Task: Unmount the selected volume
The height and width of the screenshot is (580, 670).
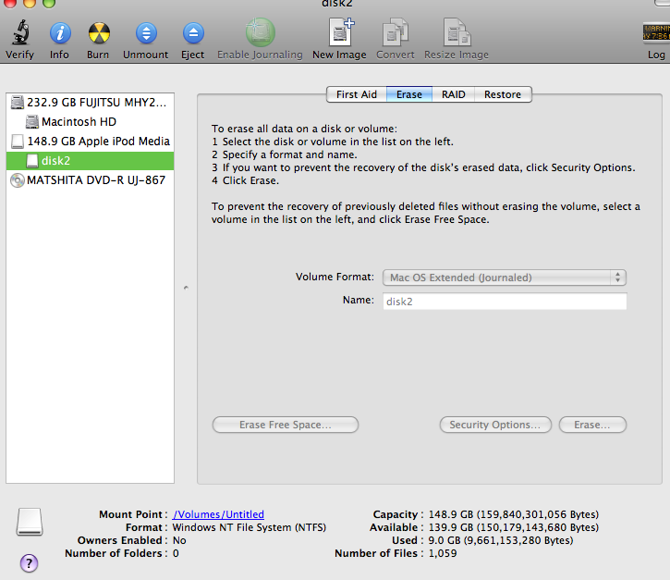Action: tap(146, 33)
